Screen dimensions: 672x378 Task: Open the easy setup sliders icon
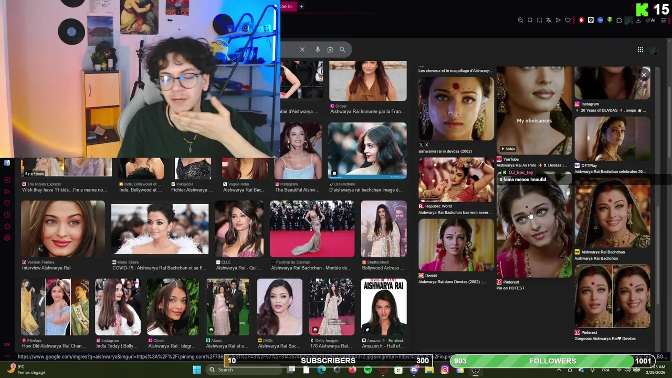663,20
